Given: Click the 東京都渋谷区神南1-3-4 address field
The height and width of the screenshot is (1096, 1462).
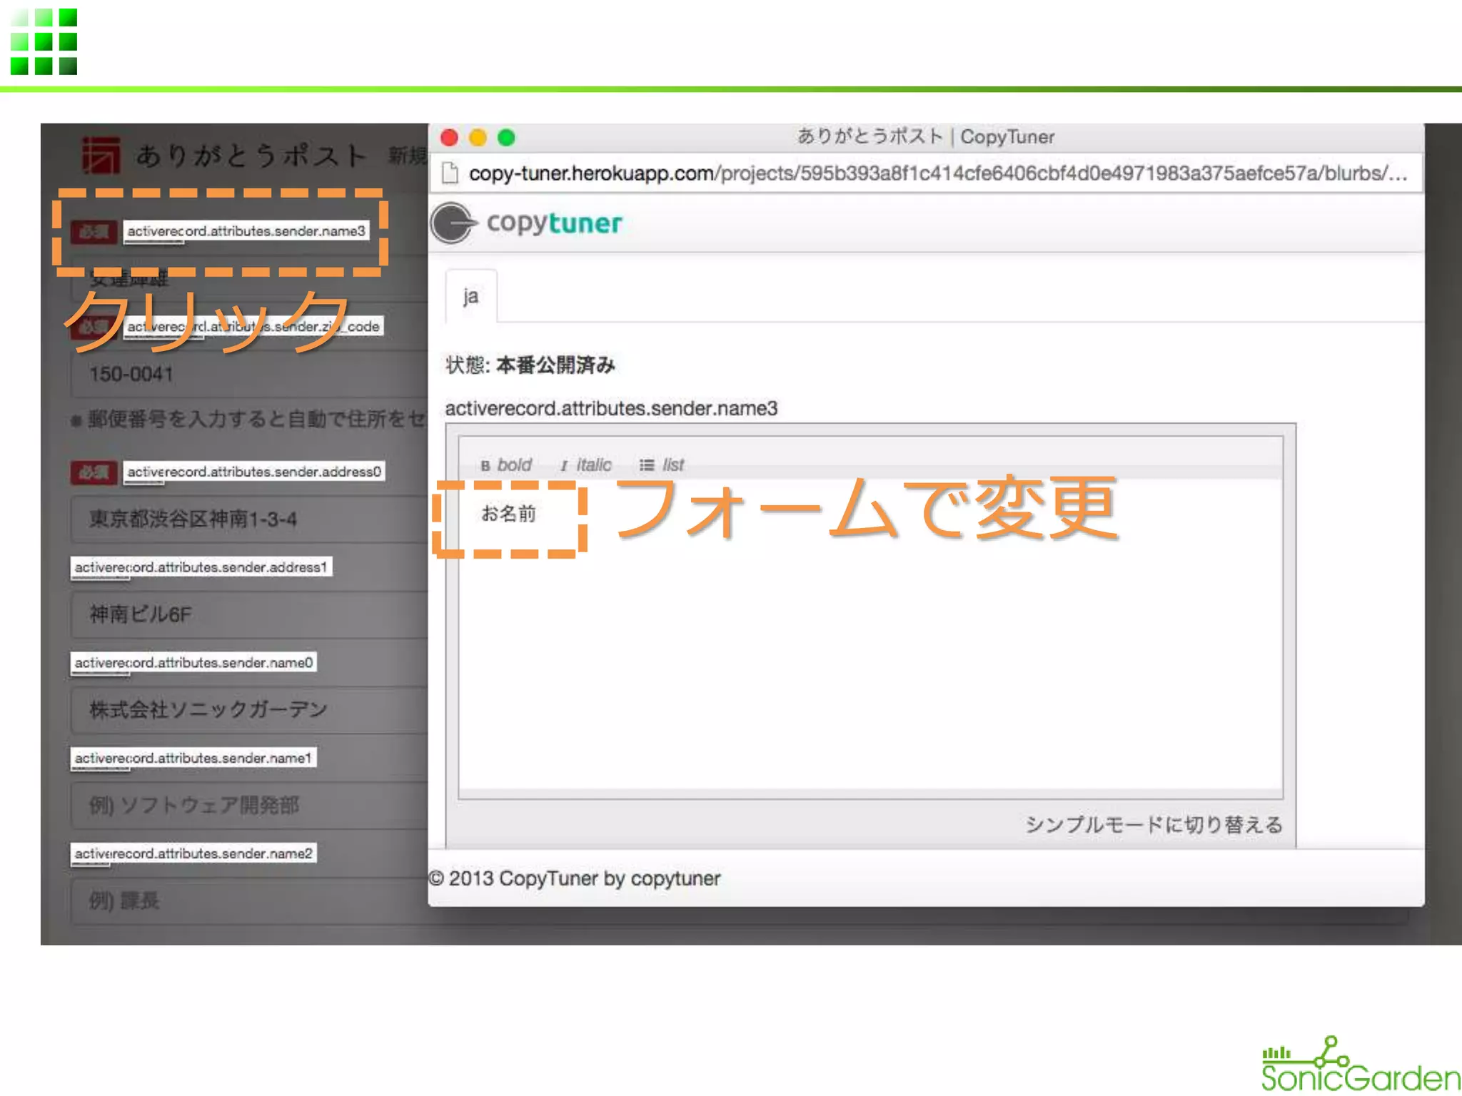Looking at the screenshot, I should pos(250,519).
